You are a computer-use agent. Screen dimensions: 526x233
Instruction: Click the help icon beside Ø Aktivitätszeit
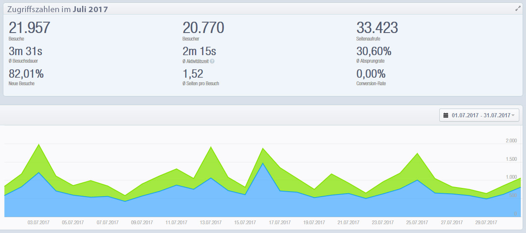[212, 61]
